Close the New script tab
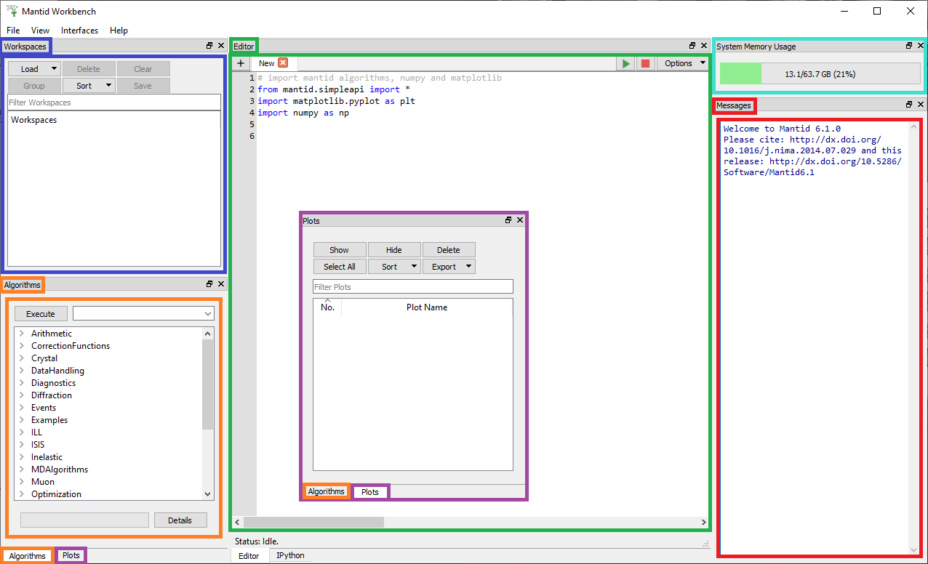Image resolution: width=928 pixels, height=564 pixels. point(283,63)
